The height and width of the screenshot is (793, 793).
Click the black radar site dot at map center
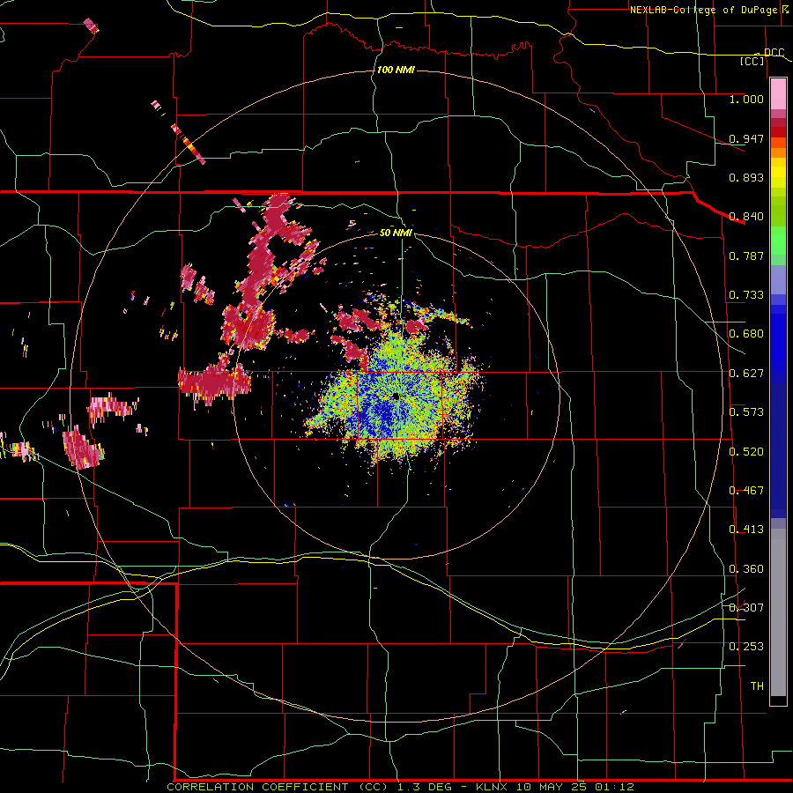pos(396,396)
